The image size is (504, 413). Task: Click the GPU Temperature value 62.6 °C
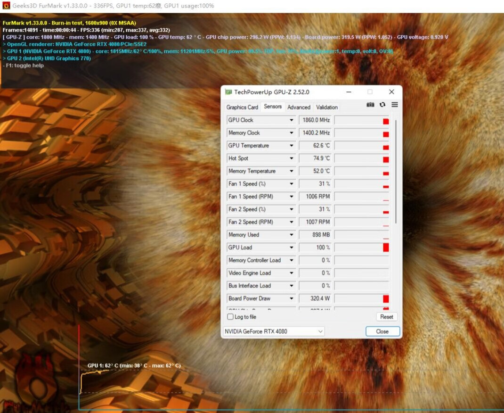(315, 145)
